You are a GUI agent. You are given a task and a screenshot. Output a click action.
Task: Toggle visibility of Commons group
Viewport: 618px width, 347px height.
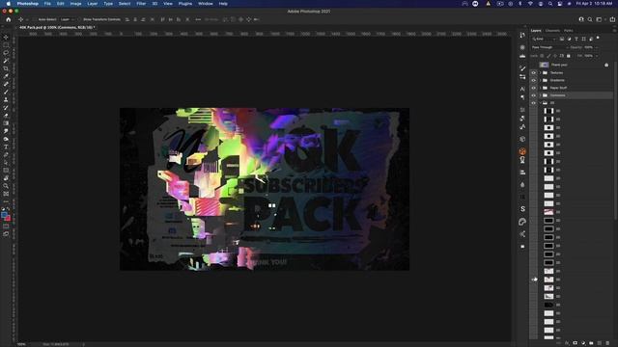533,95
